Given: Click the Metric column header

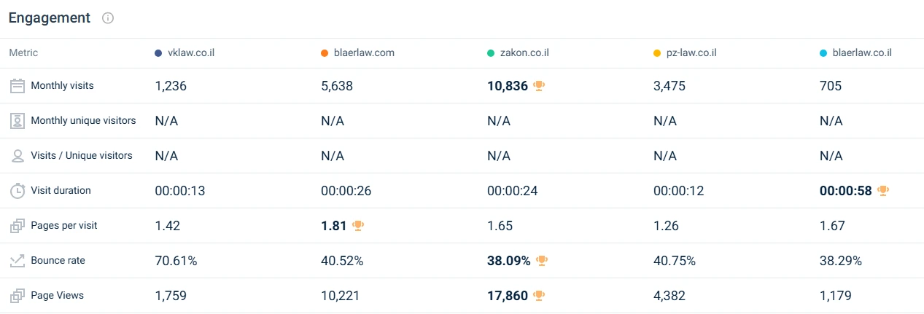Looking at the screenshot, I should click(x=23, y=53).
